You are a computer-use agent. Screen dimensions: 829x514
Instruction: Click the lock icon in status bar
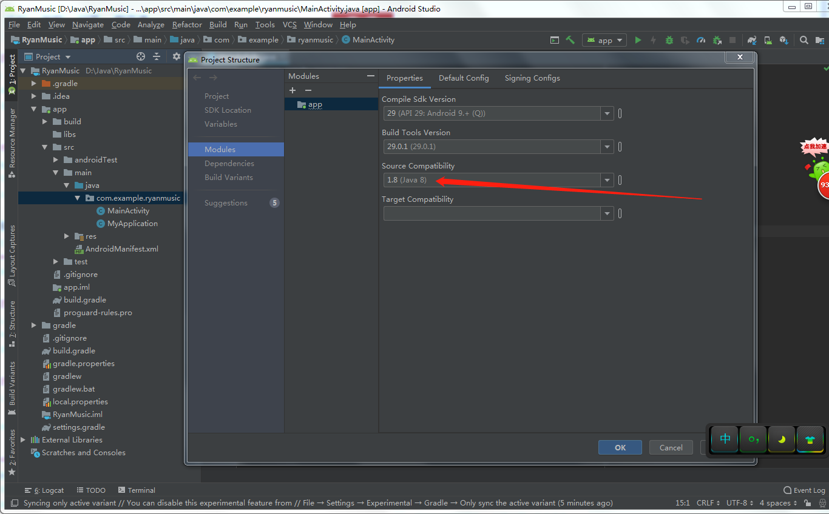[807, 503]
